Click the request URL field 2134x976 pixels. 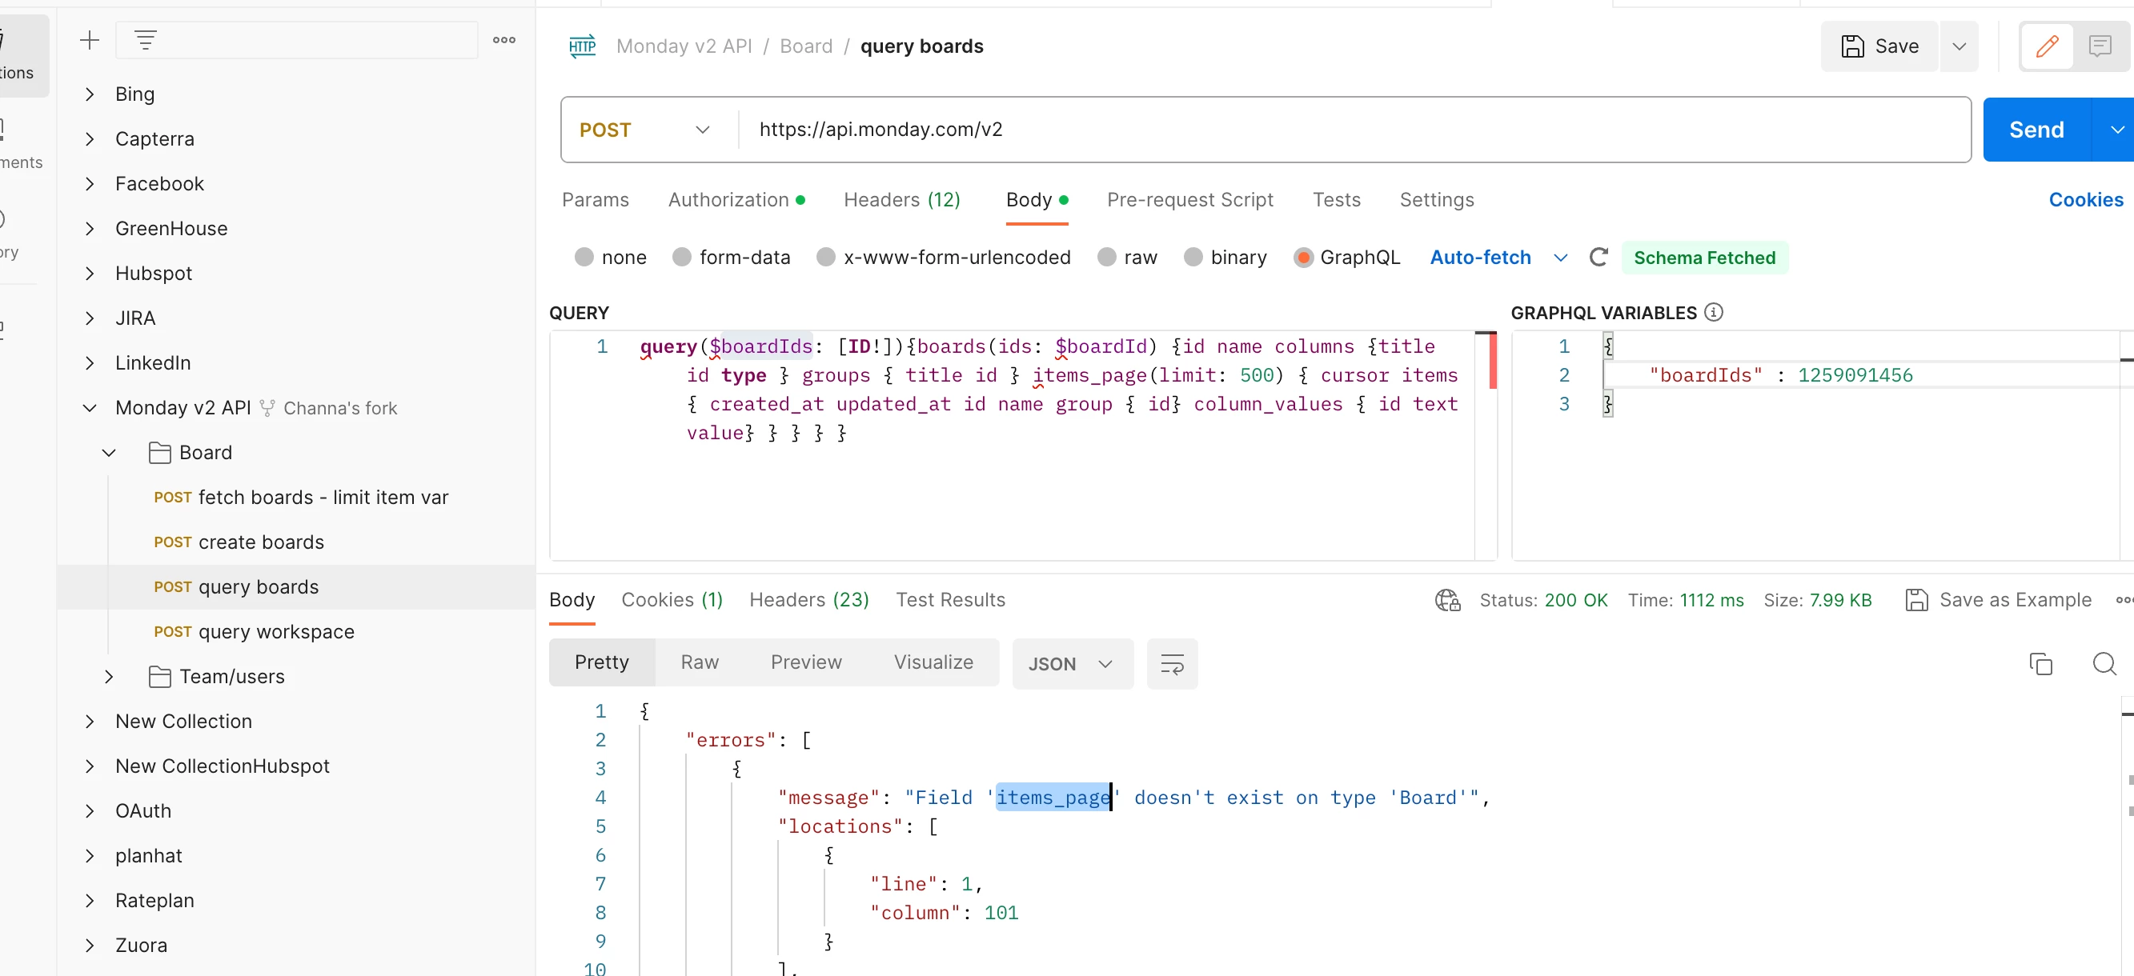tap(1354, 129)
